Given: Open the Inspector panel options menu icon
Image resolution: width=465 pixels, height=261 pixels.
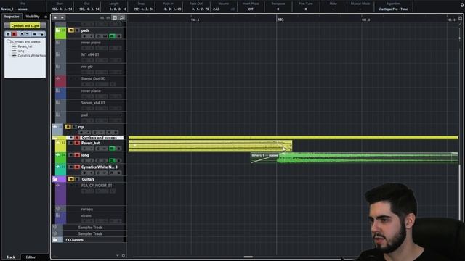Looking at the screenshot, I should pyautogui.click(x=46, y=17).
